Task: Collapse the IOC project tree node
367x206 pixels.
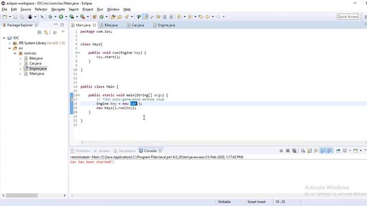Action: [4, 38]
